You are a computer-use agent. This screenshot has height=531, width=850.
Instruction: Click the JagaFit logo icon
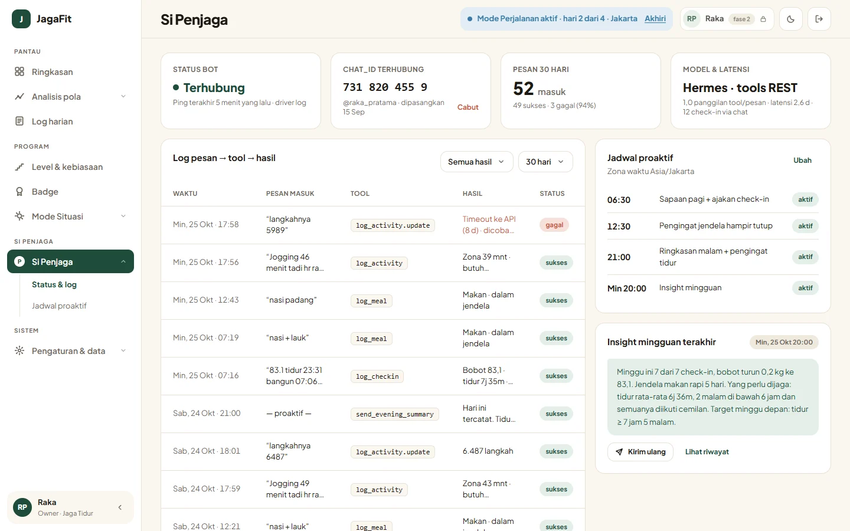(21, 19)
